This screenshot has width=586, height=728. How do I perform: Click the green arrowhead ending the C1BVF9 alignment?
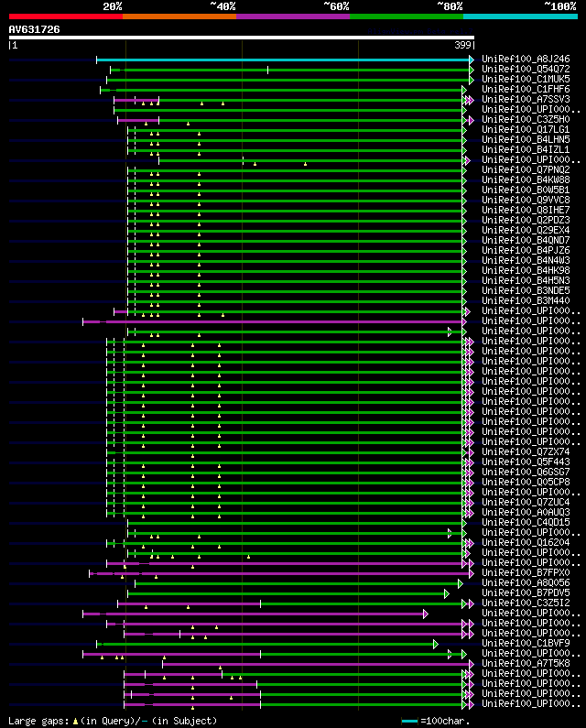tap(436, 644)
